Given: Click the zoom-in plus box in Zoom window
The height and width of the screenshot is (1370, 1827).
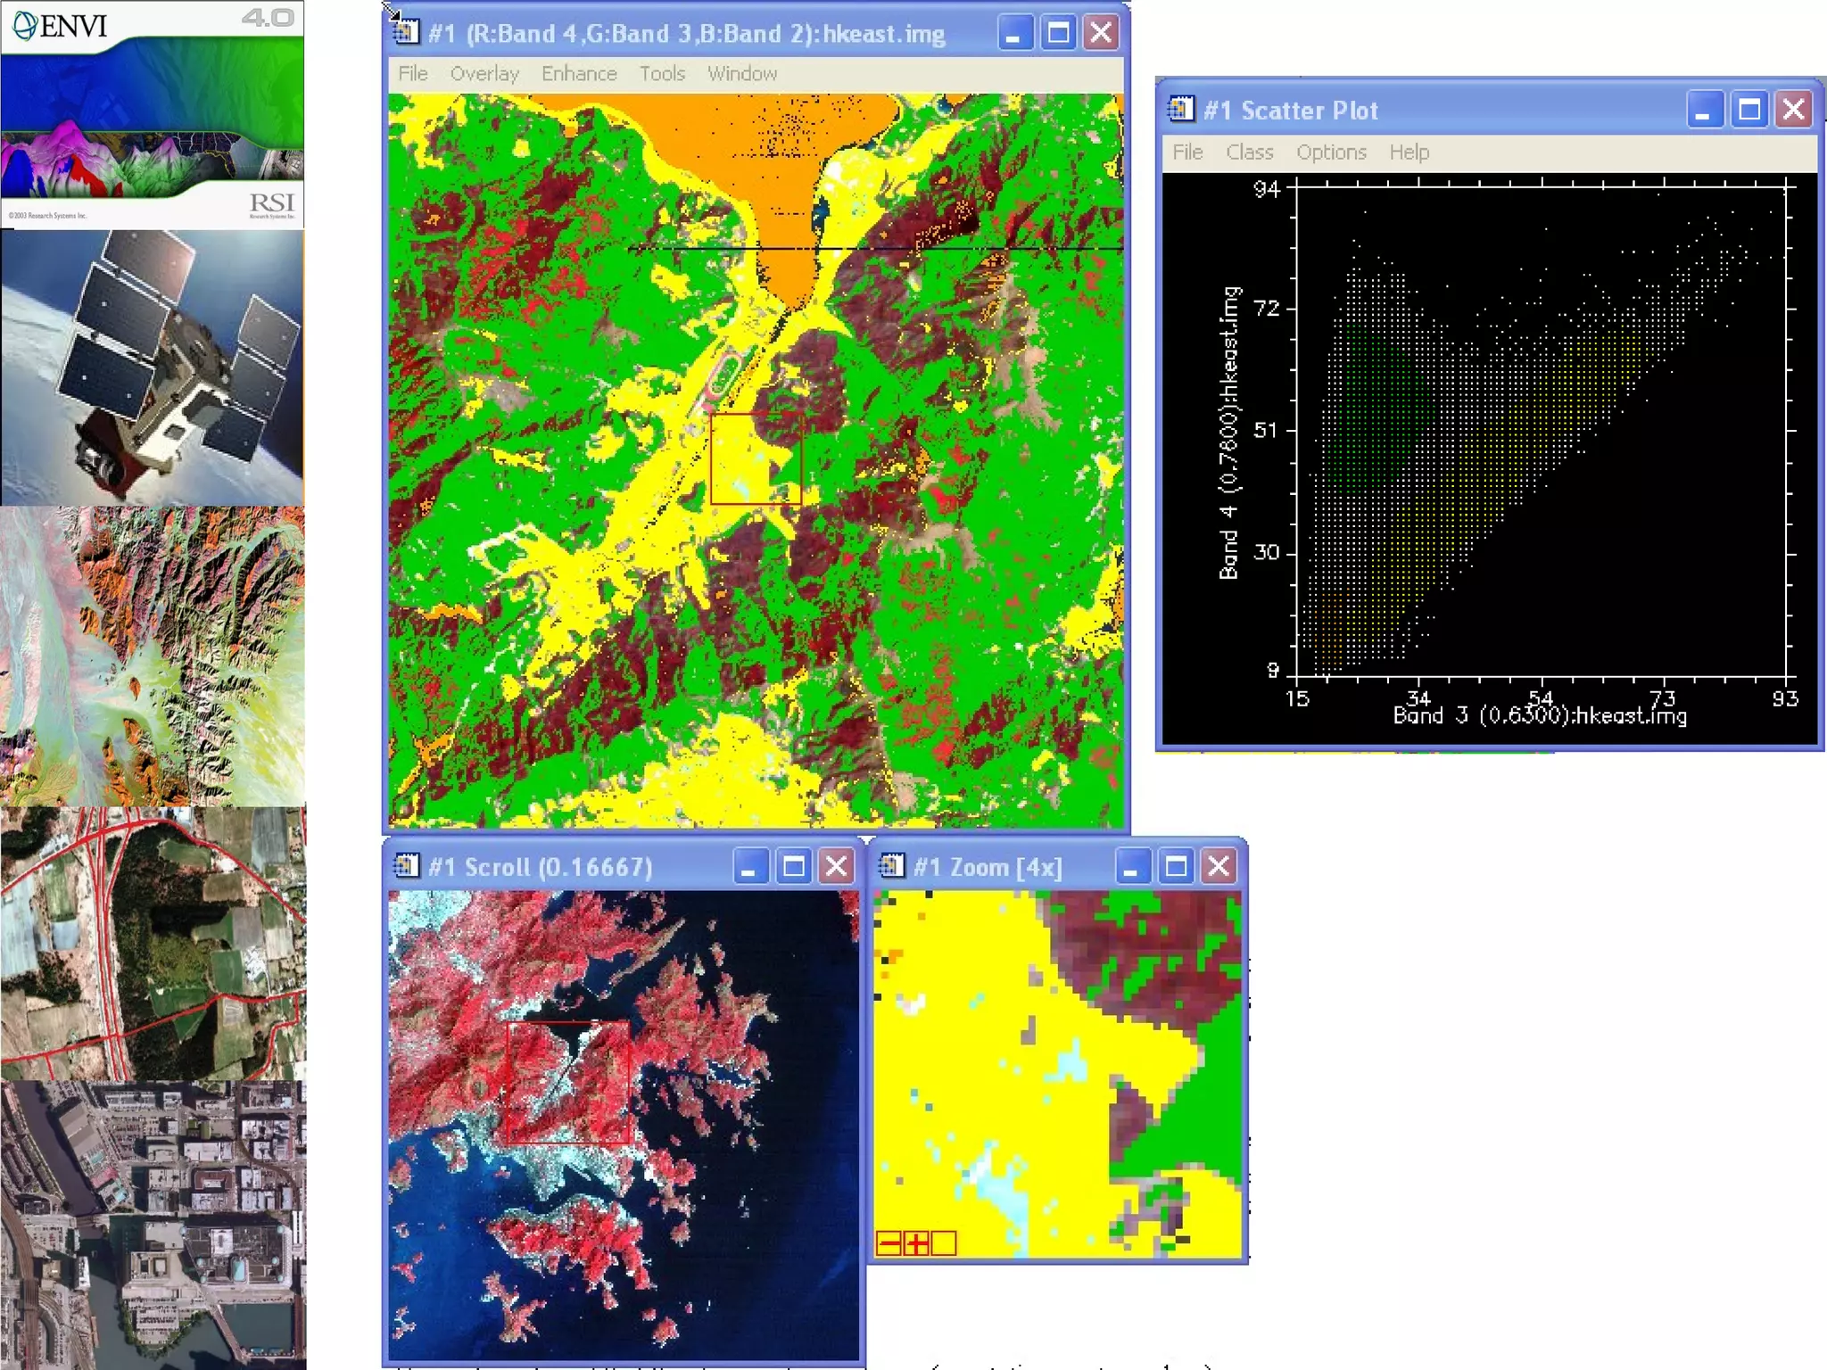Looking at the screenshot, I should (x=916, y=1243).
